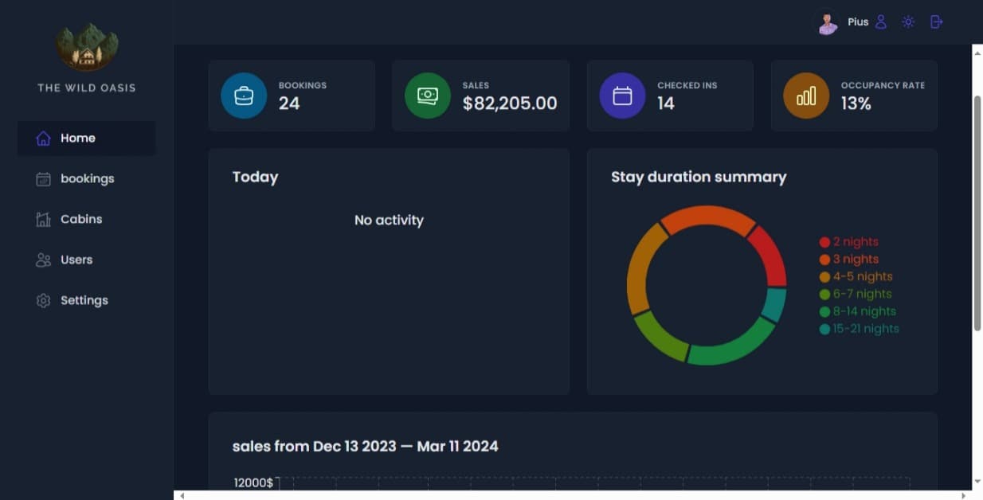Click the user account profile icon
The width and height of the screenshot is (983, 500).
click(x=880, y=22)
